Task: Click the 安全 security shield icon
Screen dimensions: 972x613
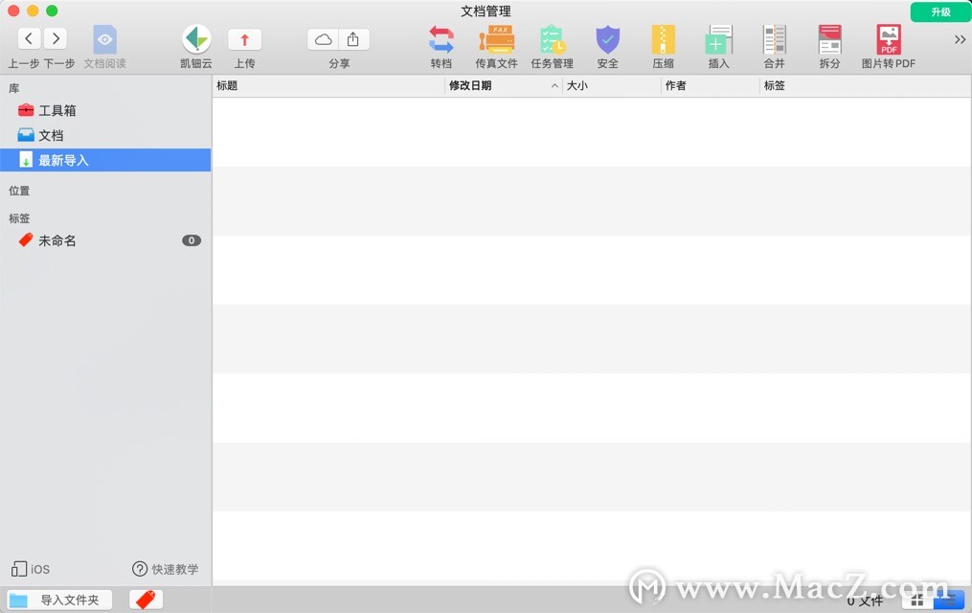Action: click(607, 43)
